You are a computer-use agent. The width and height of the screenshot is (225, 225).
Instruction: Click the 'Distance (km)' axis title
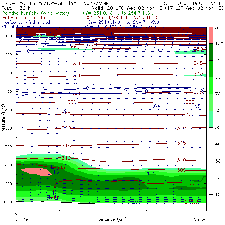[x=112, y=219]
